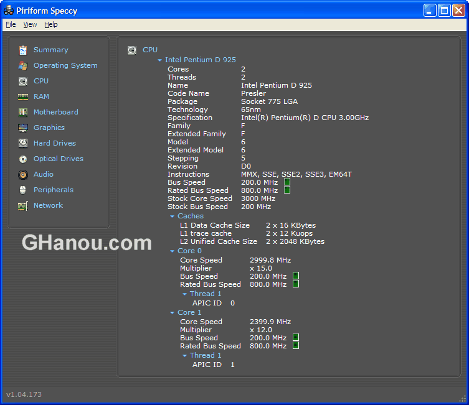
Task: Click green graph icon beside Core 1 Rated Bus Speed
Action: click(x=296, y=345)
